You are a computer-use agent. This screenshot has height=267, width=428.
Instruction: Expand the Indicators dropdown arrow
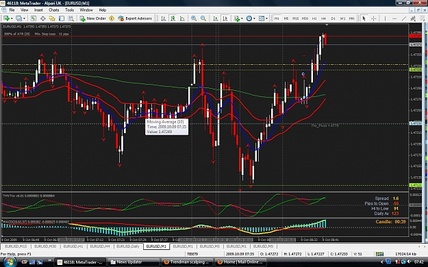242,18
